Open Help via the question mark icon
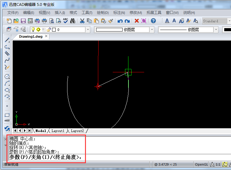This screenshot has width=231, height=170. coord(153,21)
